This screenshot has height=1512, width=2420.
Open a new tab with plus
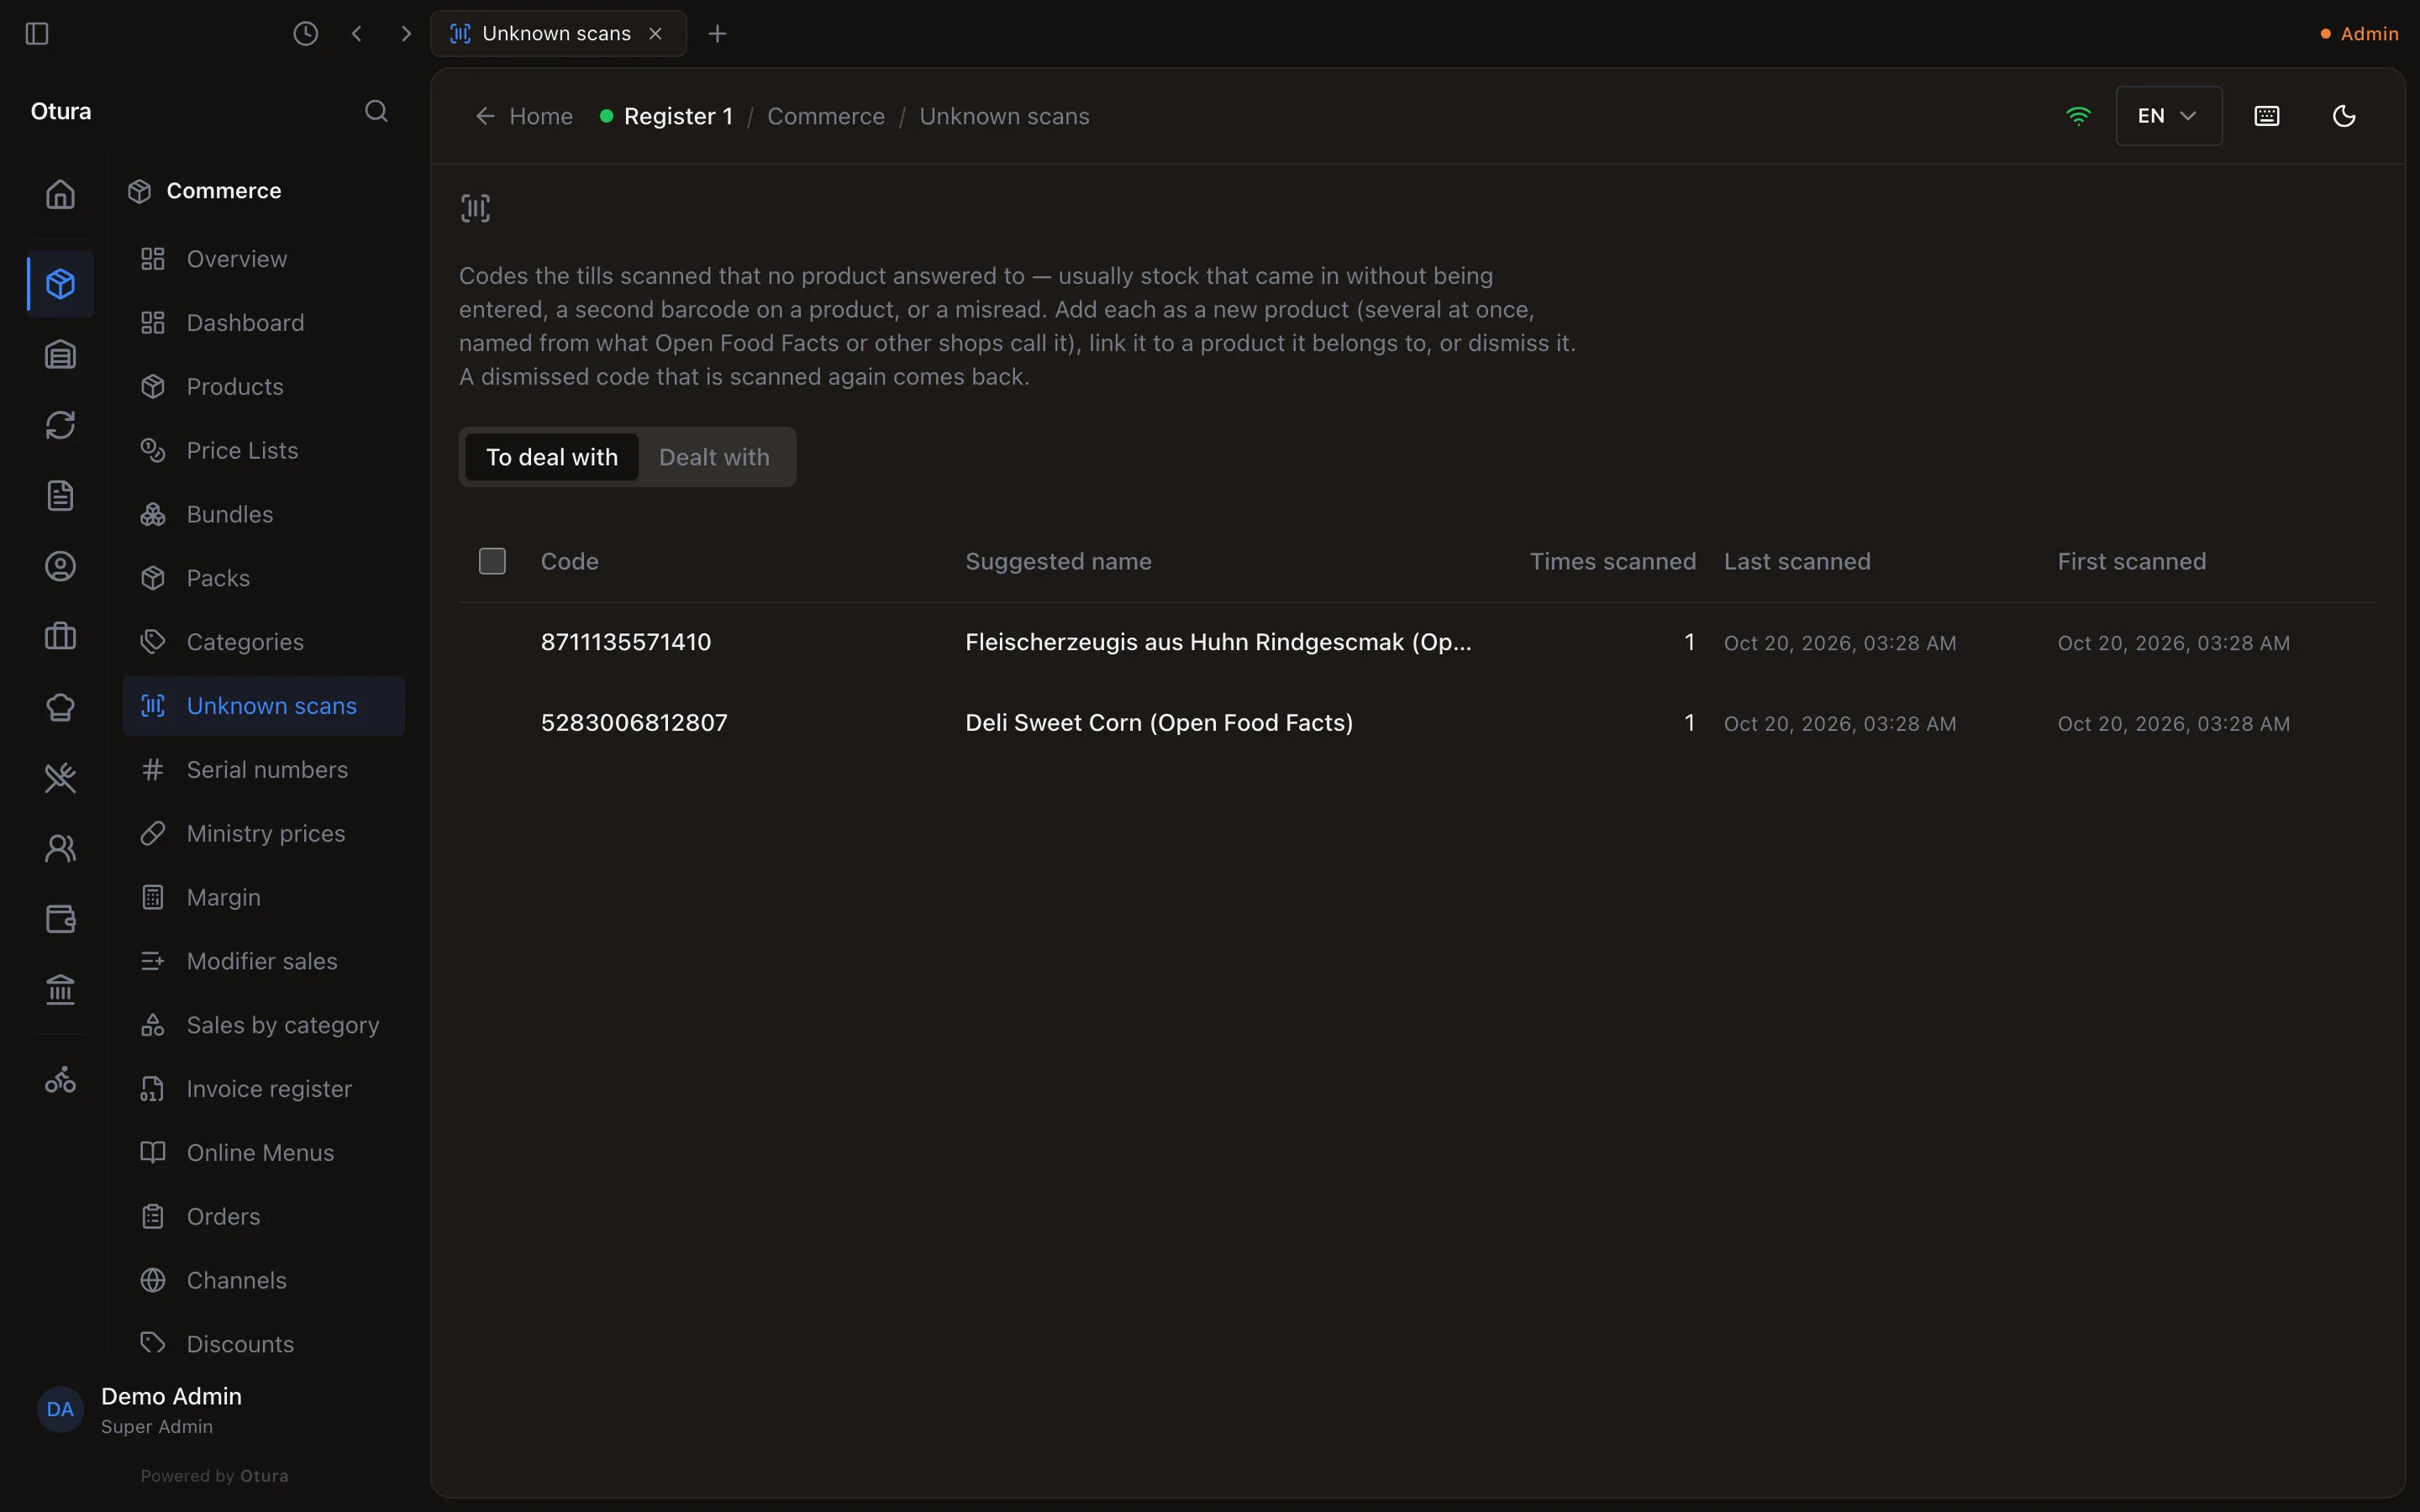pos(717,34)
